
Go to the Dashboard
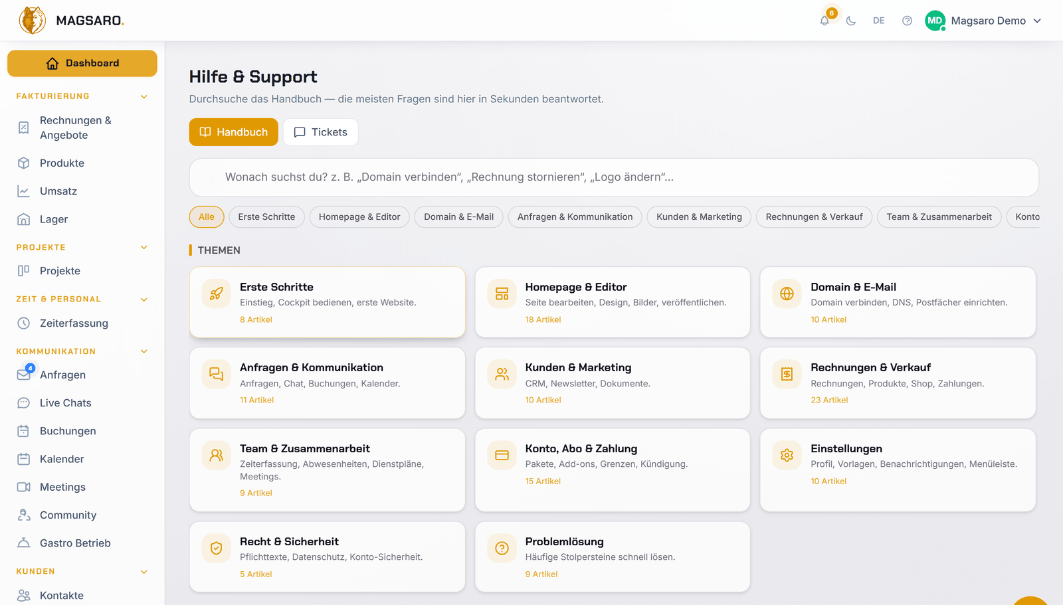pyautogui.click(x=82, y=63)
